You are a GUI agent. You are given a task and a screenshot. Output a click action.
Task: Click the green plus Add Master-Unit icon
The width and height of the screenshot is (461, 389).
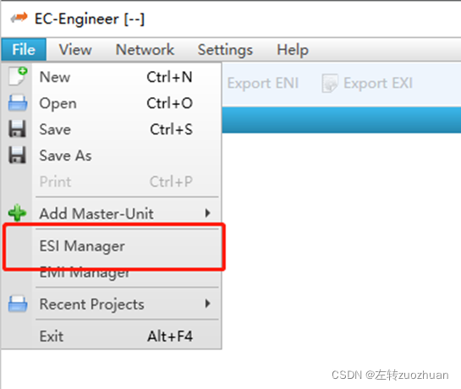pyautogui.click(x=18, y=212)
